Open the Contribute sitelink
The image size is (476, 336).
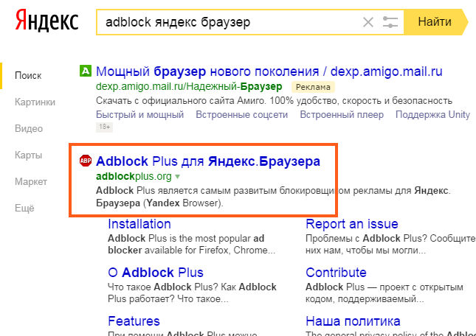336,273
